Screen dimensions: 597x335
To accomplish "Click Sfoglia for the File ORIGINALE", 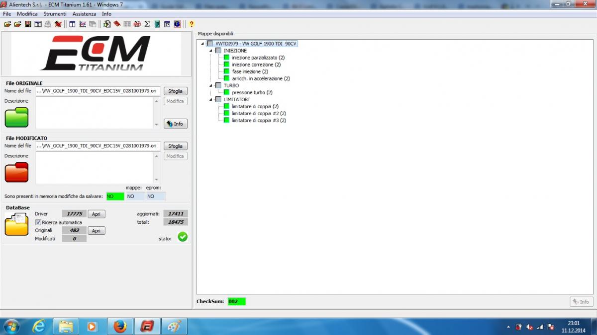I will click(x=175, y=91).
